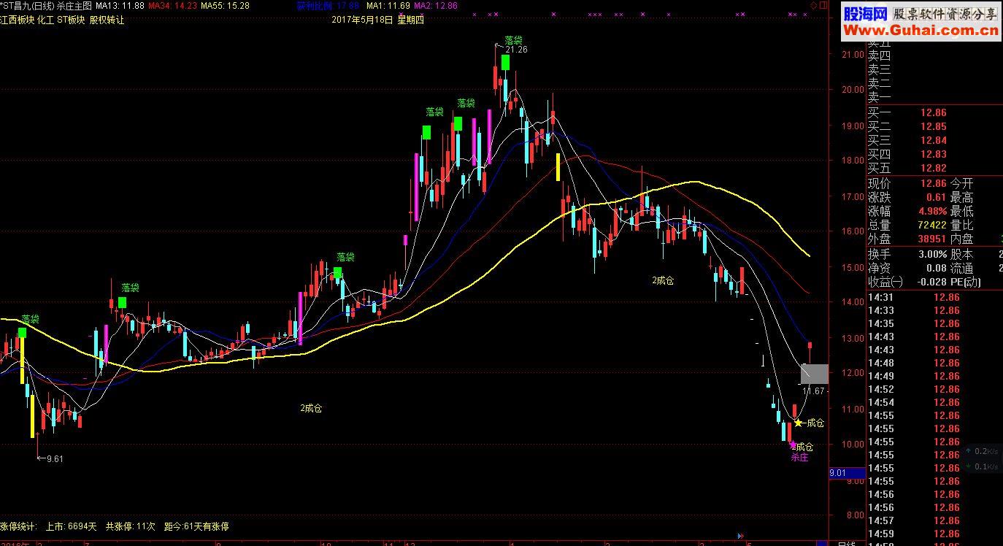
Task: Click the 14:52 tick trade row
Action: pyautogui.click(x=934, y=389)
